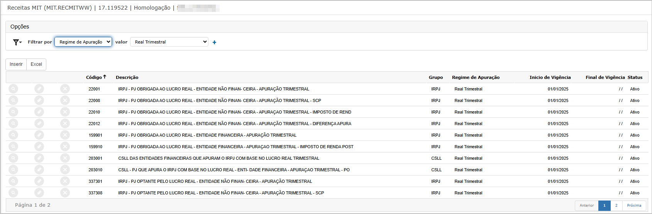
Task: Click the edit pencil icon for row 159901
Action: click(39, 135)
